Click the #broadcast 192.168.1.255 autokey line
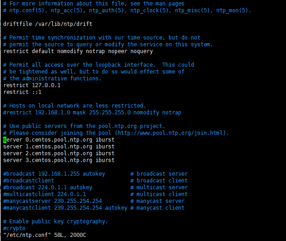Image resolution: width=286 pixels, height=241 pixels. (x=54, y=174)
